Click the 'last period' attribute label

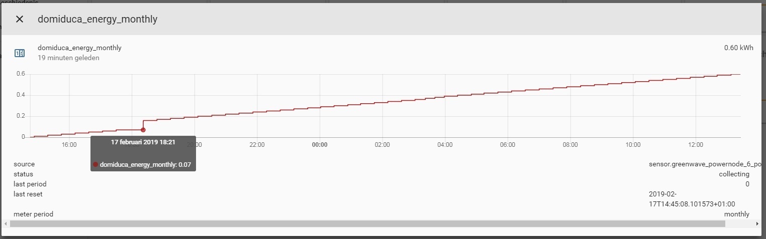coord(30,184)
